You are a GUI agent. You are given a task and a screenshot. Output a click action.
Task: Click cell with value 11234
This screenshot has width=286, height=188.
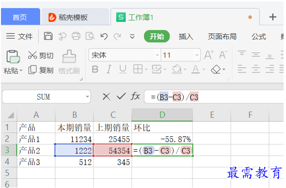tap(75, 139)
